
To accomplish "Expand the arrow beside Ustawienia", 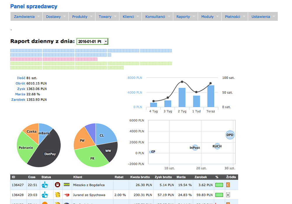I will 274,16.
